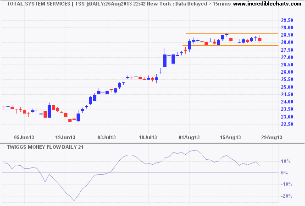Click the www.incrediblecharts.com link text

click(x=267, y=4)
